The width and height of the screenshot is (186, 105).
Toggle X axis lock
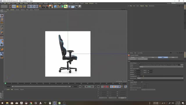(29, 6)
